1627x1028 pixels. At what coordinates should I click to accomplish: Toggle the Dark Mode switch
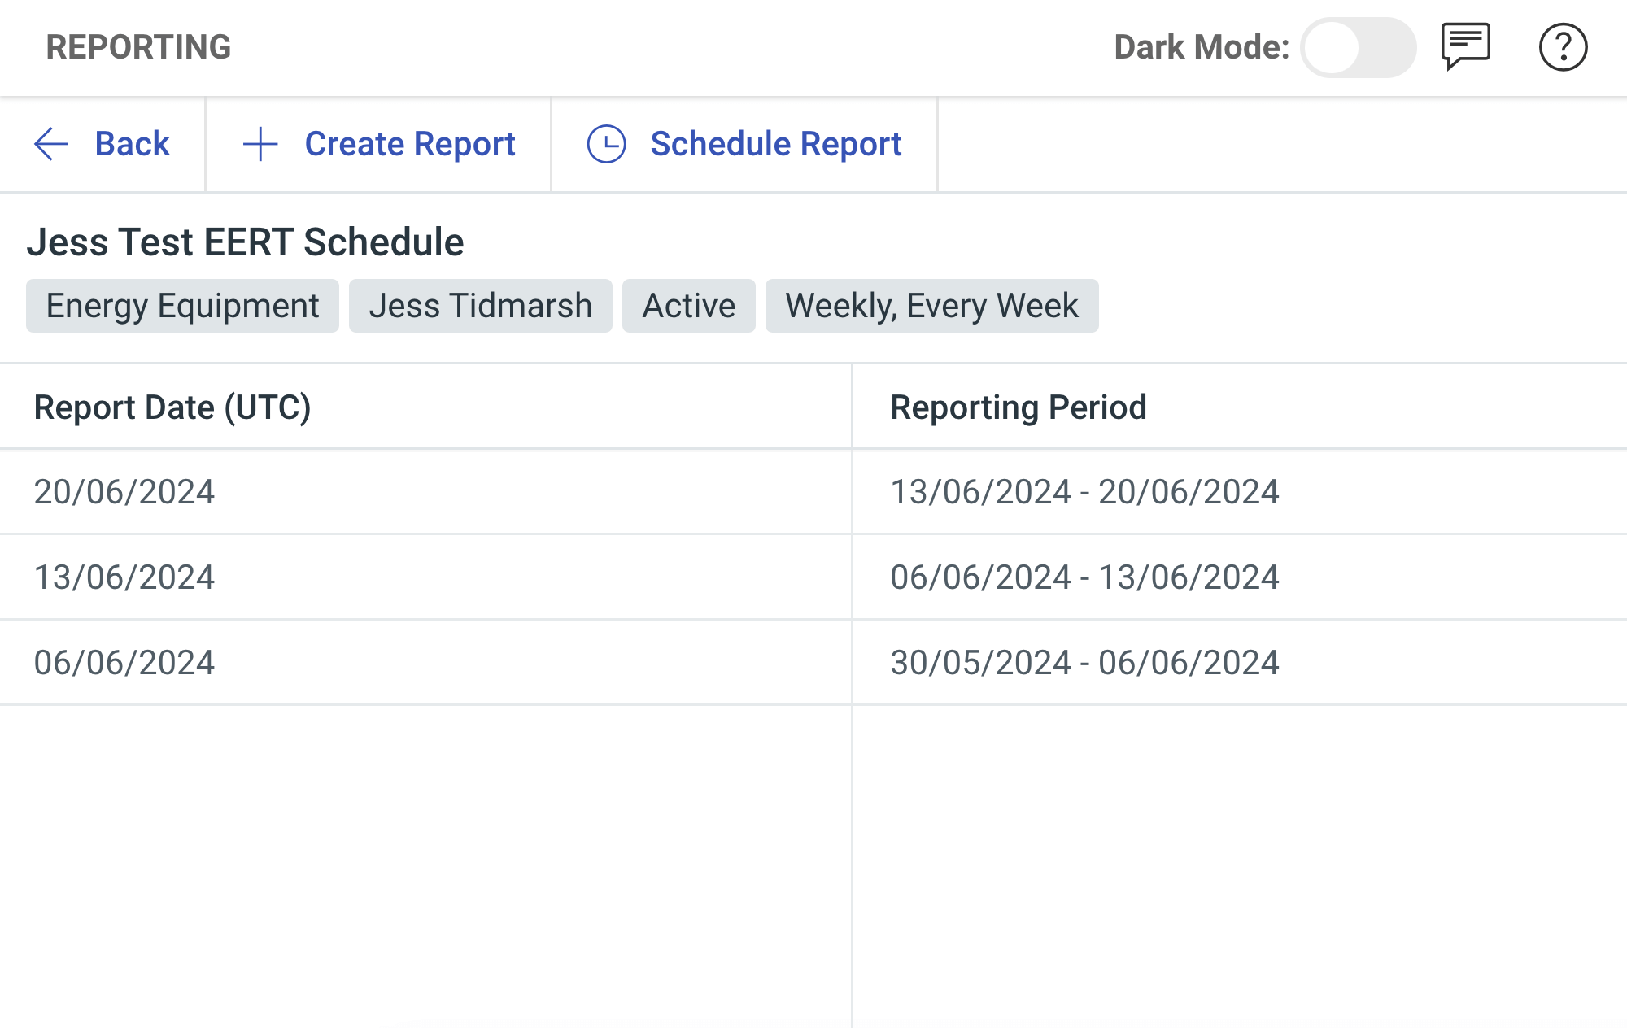click(x=1358, y=47)
